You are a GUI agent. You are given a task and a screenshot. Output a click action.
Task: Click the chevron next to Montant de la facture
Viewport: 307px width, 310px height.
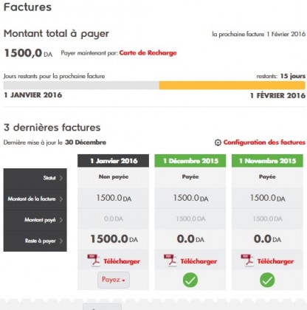[61, 199]
